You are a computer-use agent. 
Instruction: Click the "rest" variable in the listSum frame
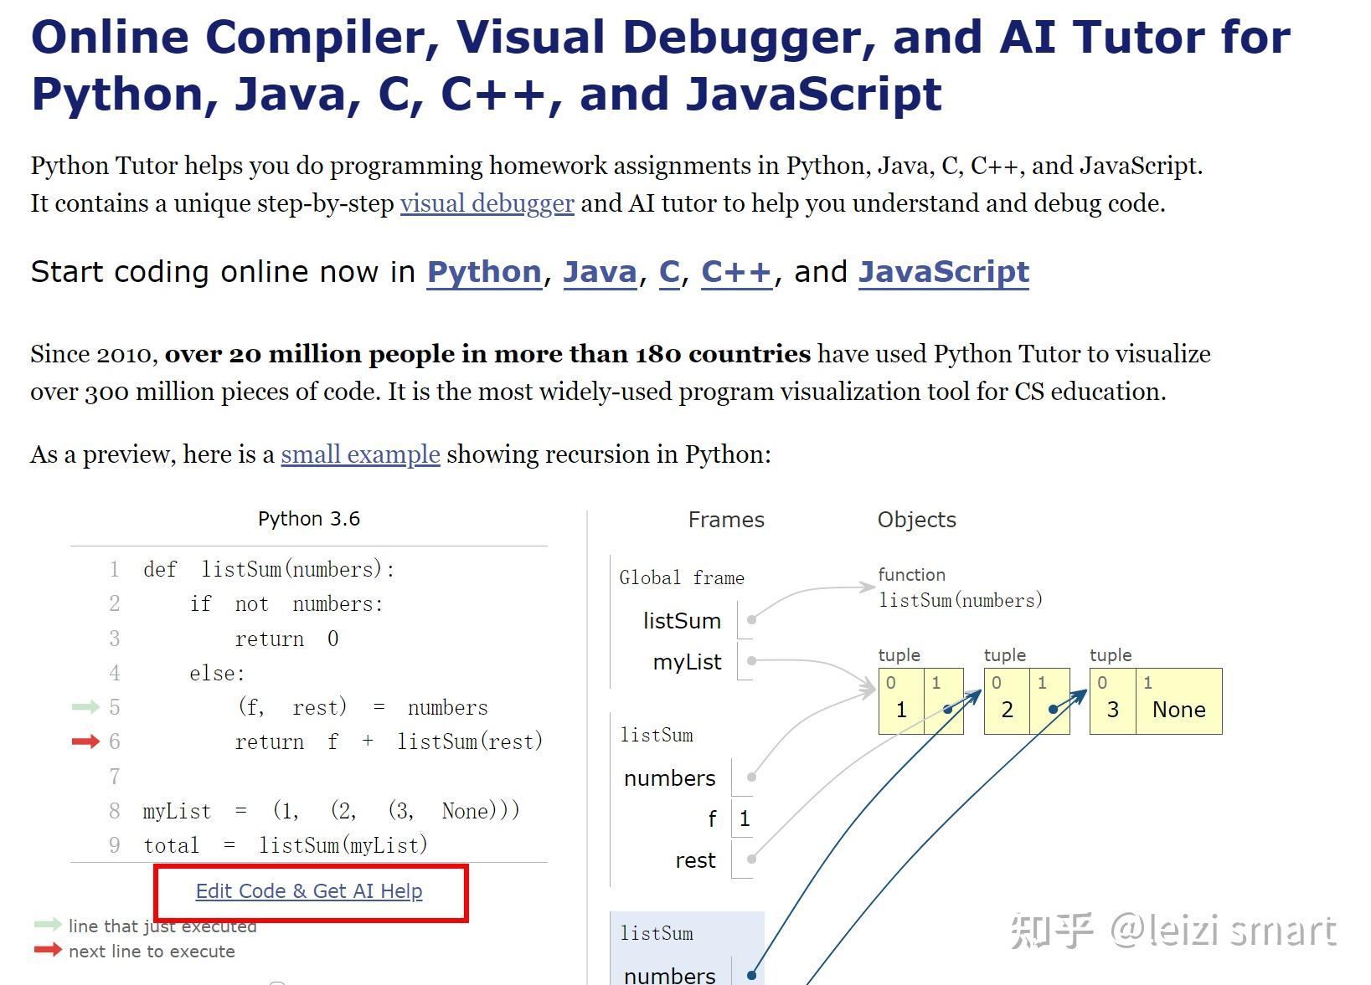coord(695,860)
